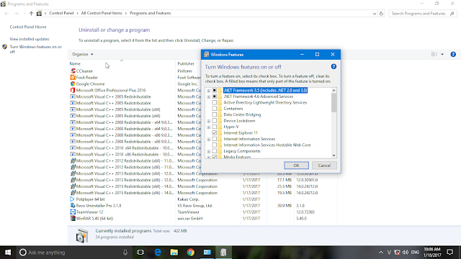
Task: Click the taskbar clock
Action: [432, 253]
